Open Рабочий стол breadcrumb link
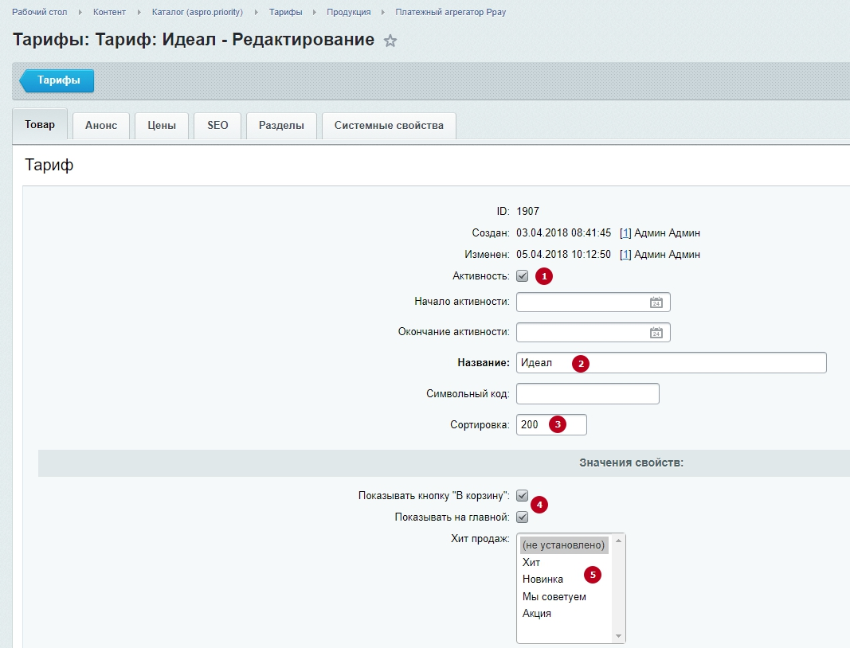The image size is (850, 648). pyautogui.click(x=40, y=12)
